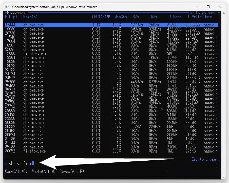
Task: Select process row with PID 13964
Action: pyautogui.click(x=111, y=58)
